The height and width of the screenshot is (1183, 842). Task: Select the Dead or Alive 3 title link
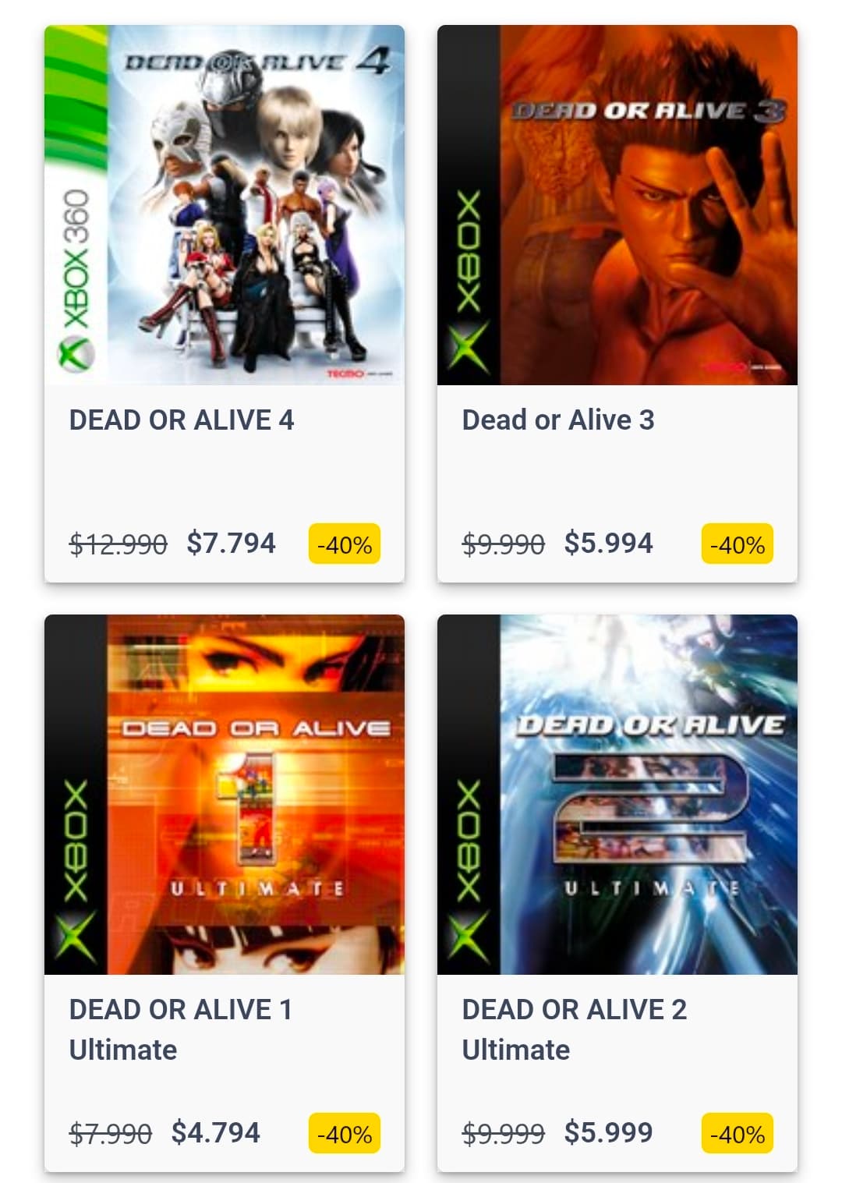pos(558,420)
